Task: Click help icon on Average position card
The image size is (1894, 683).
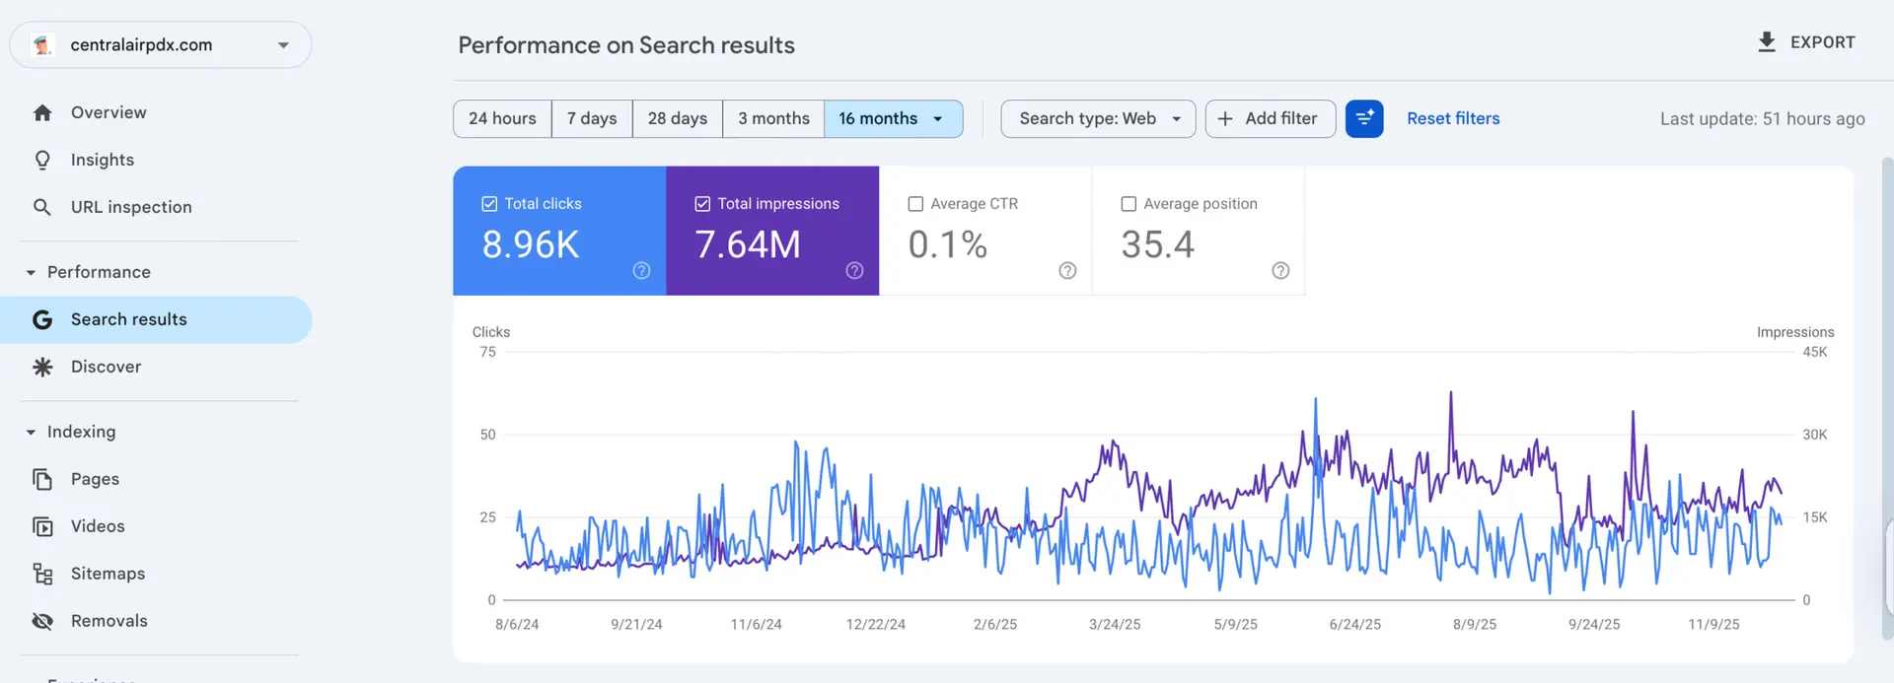Action: point(1280,271)
